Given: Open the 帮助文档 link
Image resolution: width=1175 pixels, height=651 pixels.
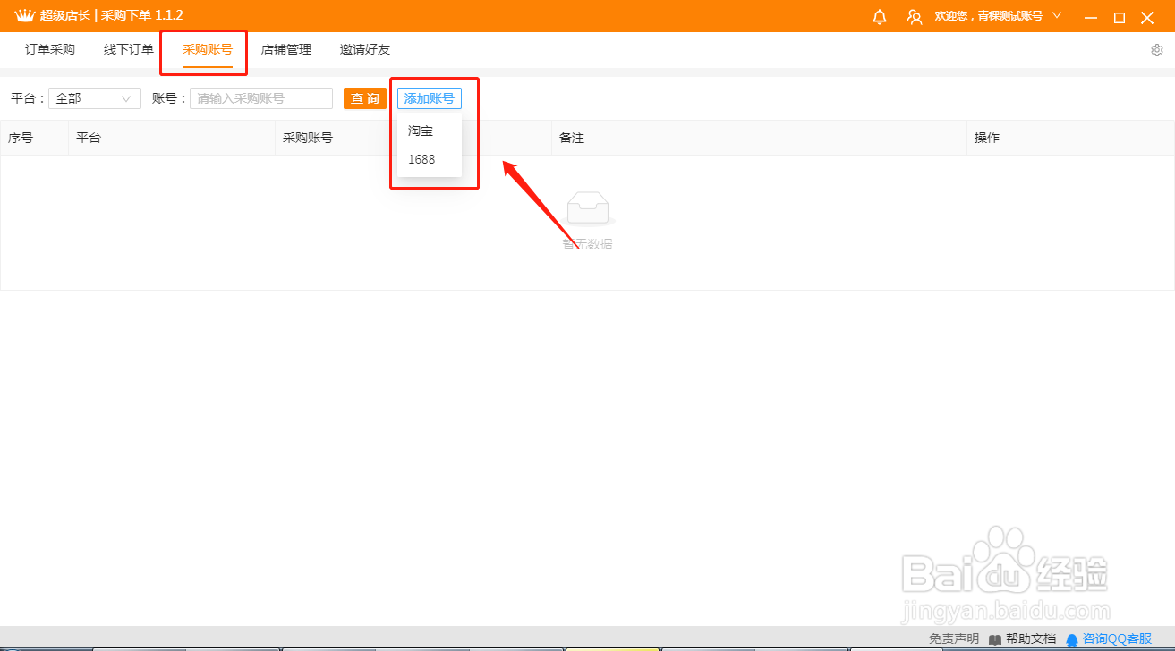Looking at the screenshot, I should (1031, 639).
